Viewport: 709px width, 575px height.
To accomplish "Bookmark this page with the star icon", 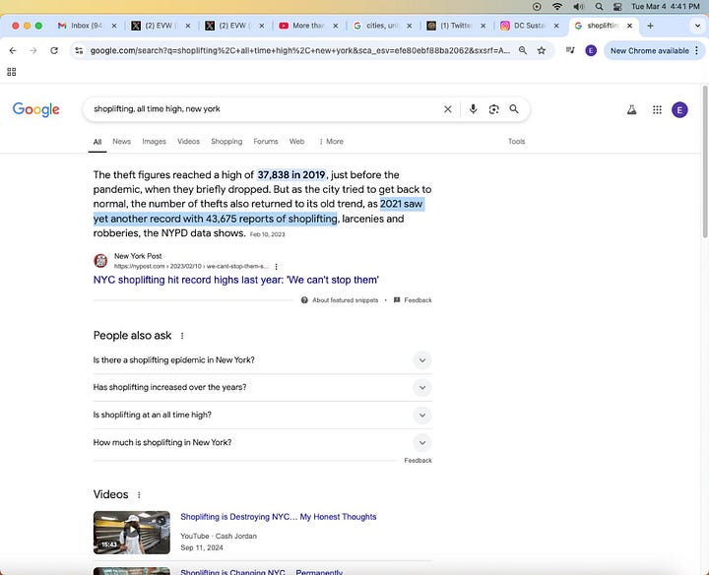I will [542, 50].
